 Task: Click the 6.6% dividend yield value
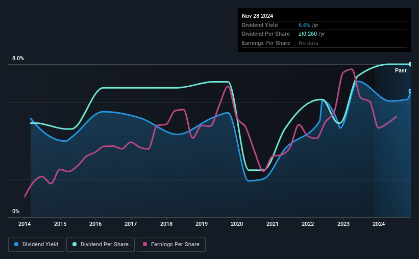point(304,25)
